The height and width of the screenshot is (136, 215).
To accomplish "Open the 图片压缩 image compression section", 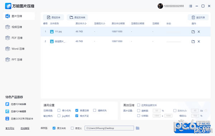I will pos(19,16).
